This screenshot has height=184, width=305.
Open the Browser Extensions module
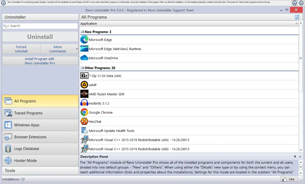pyautogui.click(x=40, y=137)
